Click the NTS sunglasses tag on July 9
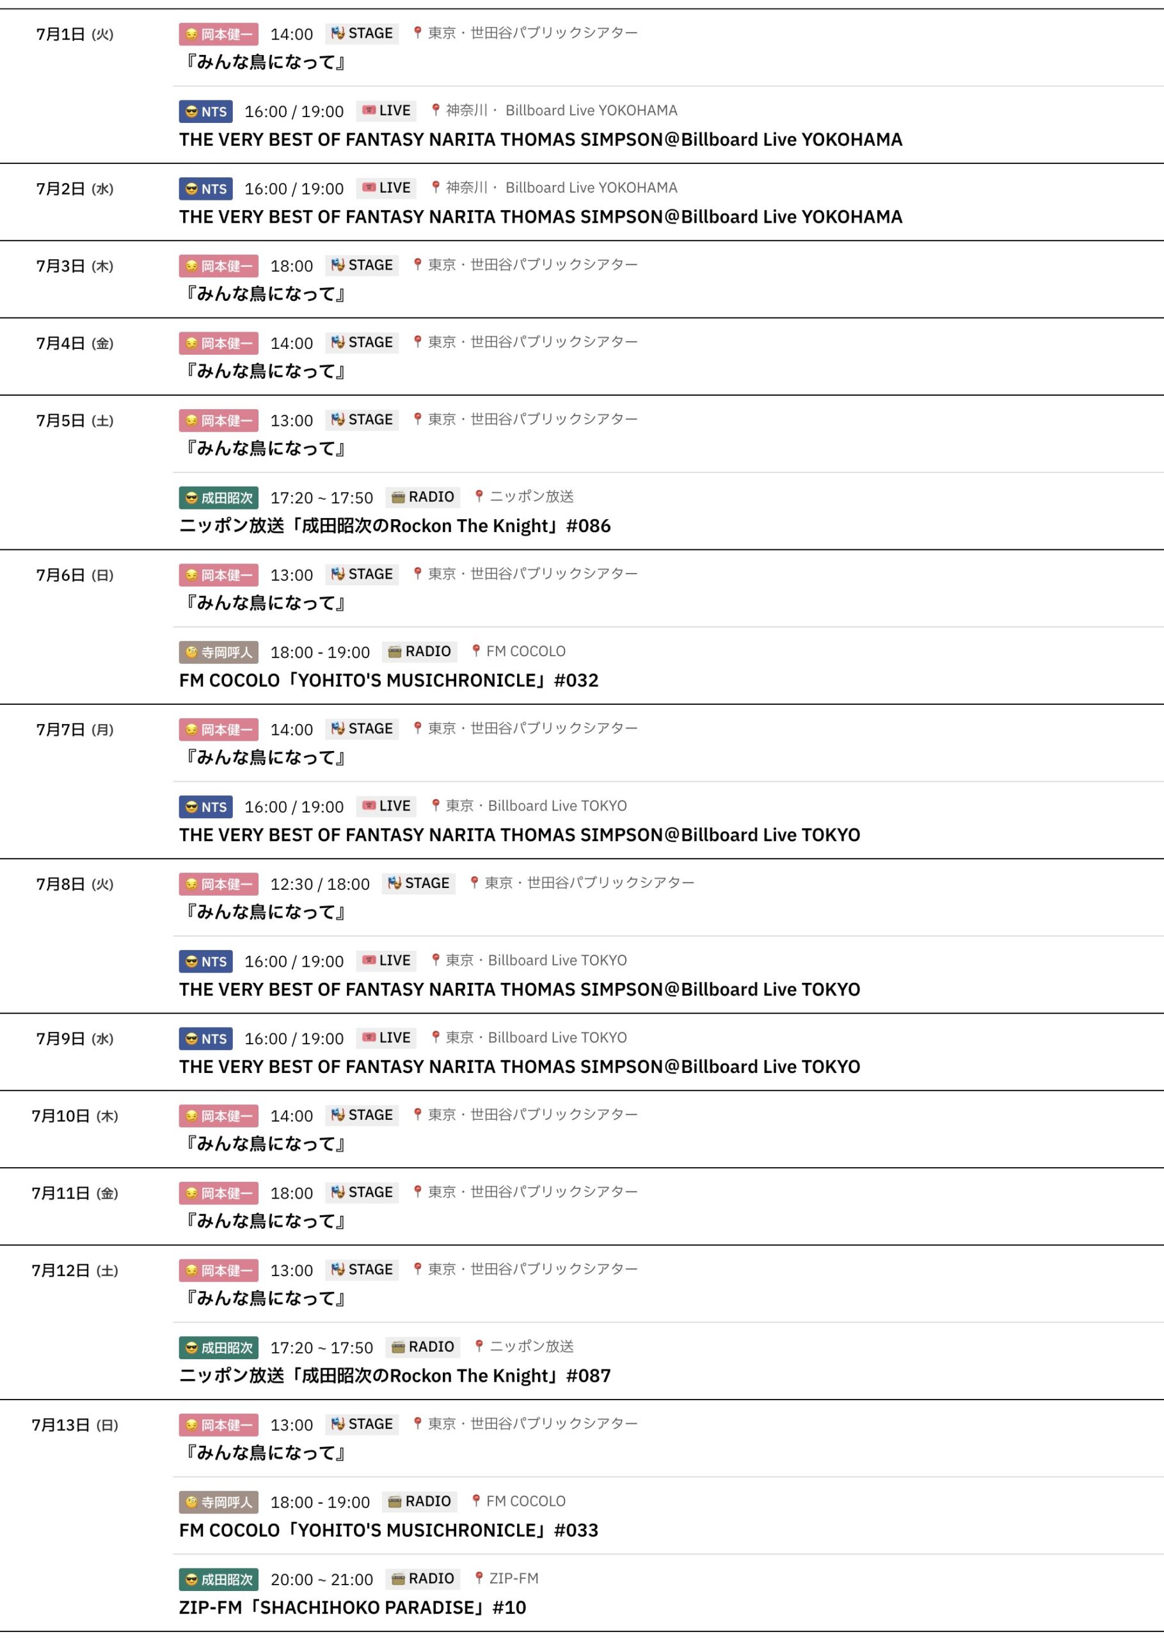 205,1038
